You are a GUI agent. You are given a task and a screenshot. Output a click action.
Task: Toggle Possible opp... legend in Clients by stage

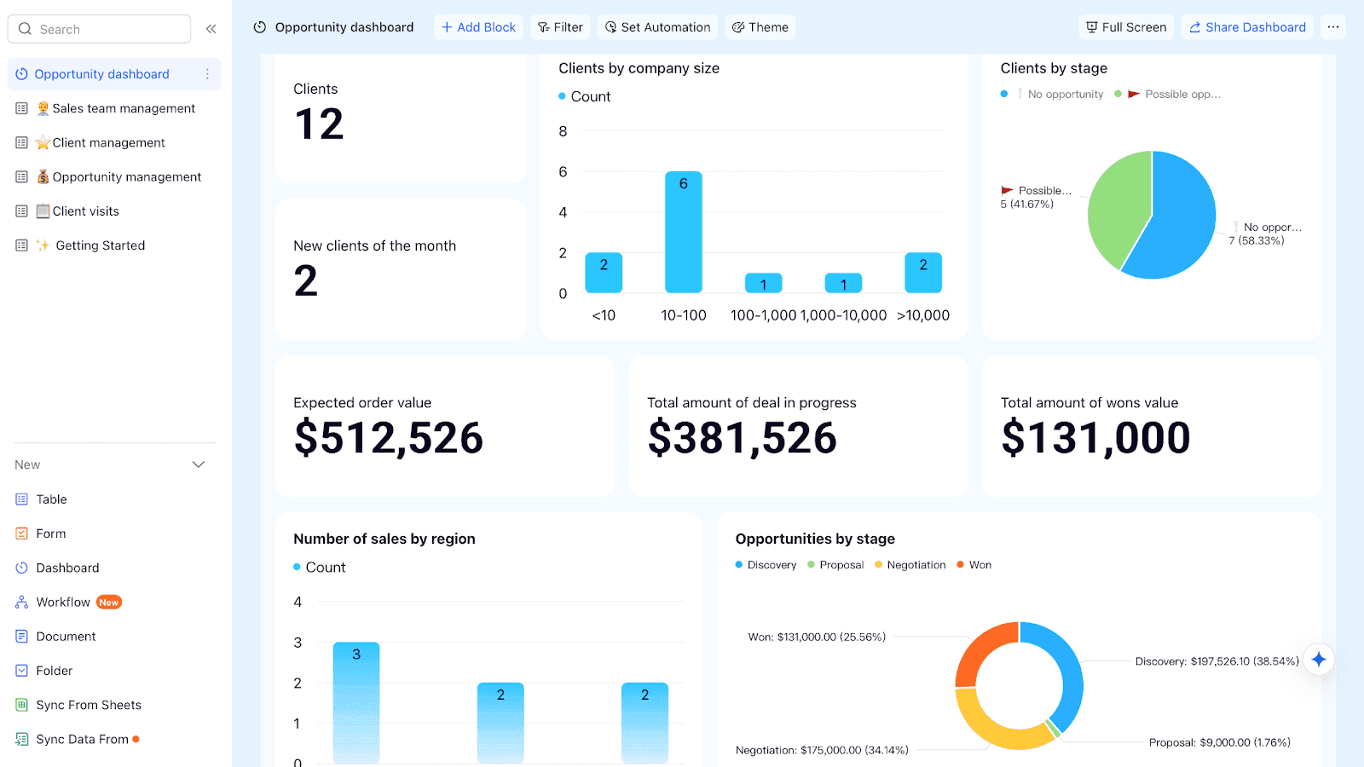point(1168,94)
